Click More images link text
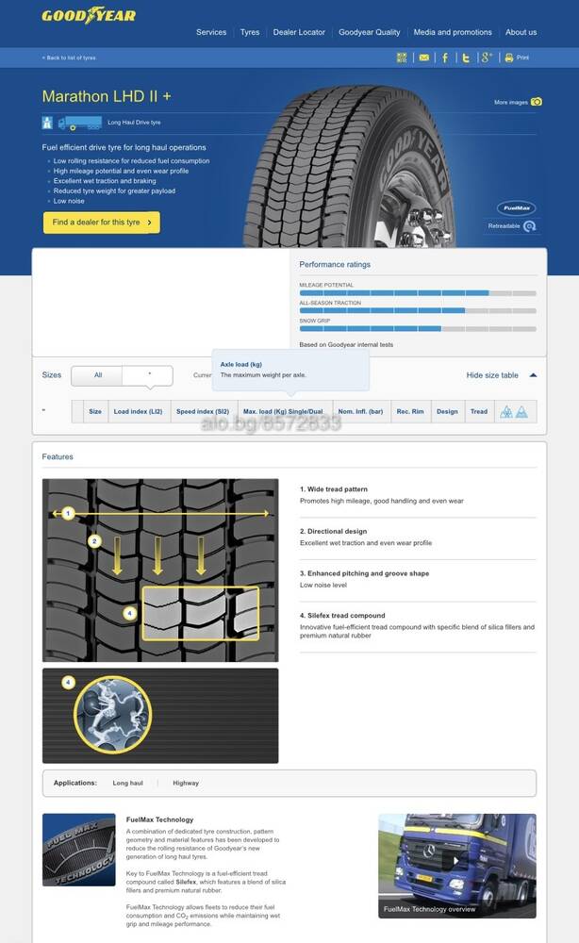Viewport: 579px width, 943px height. coord(510,102)
